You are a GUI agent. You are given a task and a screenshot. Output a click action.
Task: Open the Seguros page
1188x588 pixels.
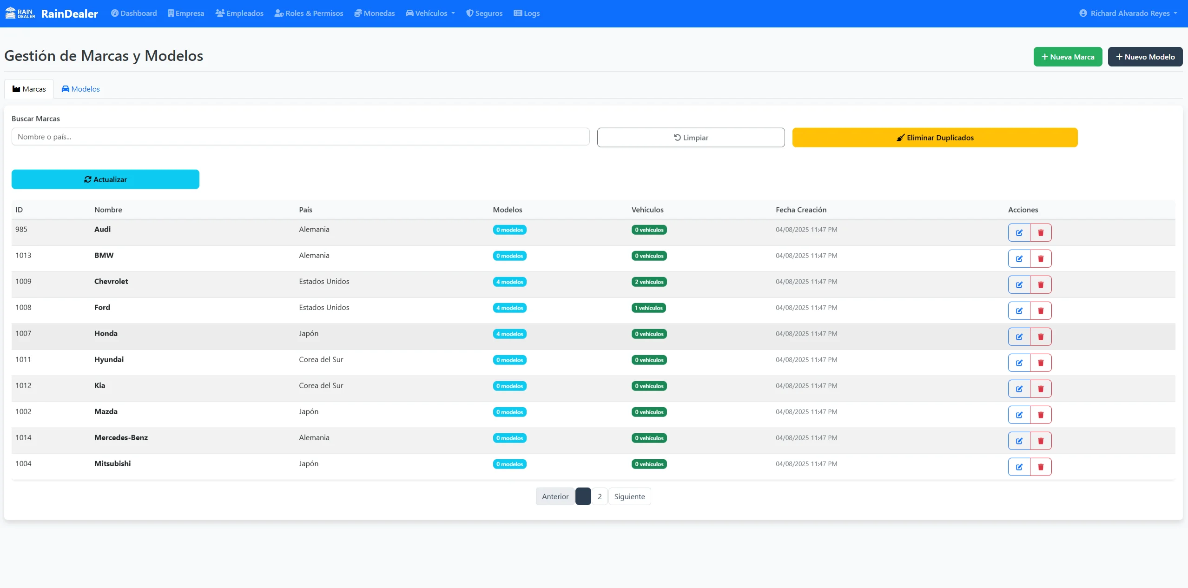tap(484, 13)
